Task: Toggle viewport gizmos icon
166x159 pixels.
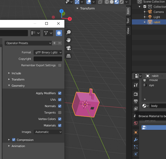Action: click(x=77, y=2)
